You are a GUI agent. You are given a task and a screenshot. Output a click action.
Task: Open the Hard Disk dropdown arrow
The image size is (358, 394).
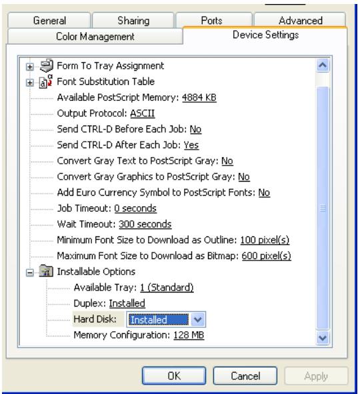[198, 319]
